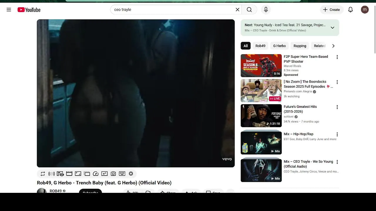This screenshot has width=376, height=211.
Task: Open the "[ No Zoom ] The Boondocks" title
Action: tap(308, 84)
